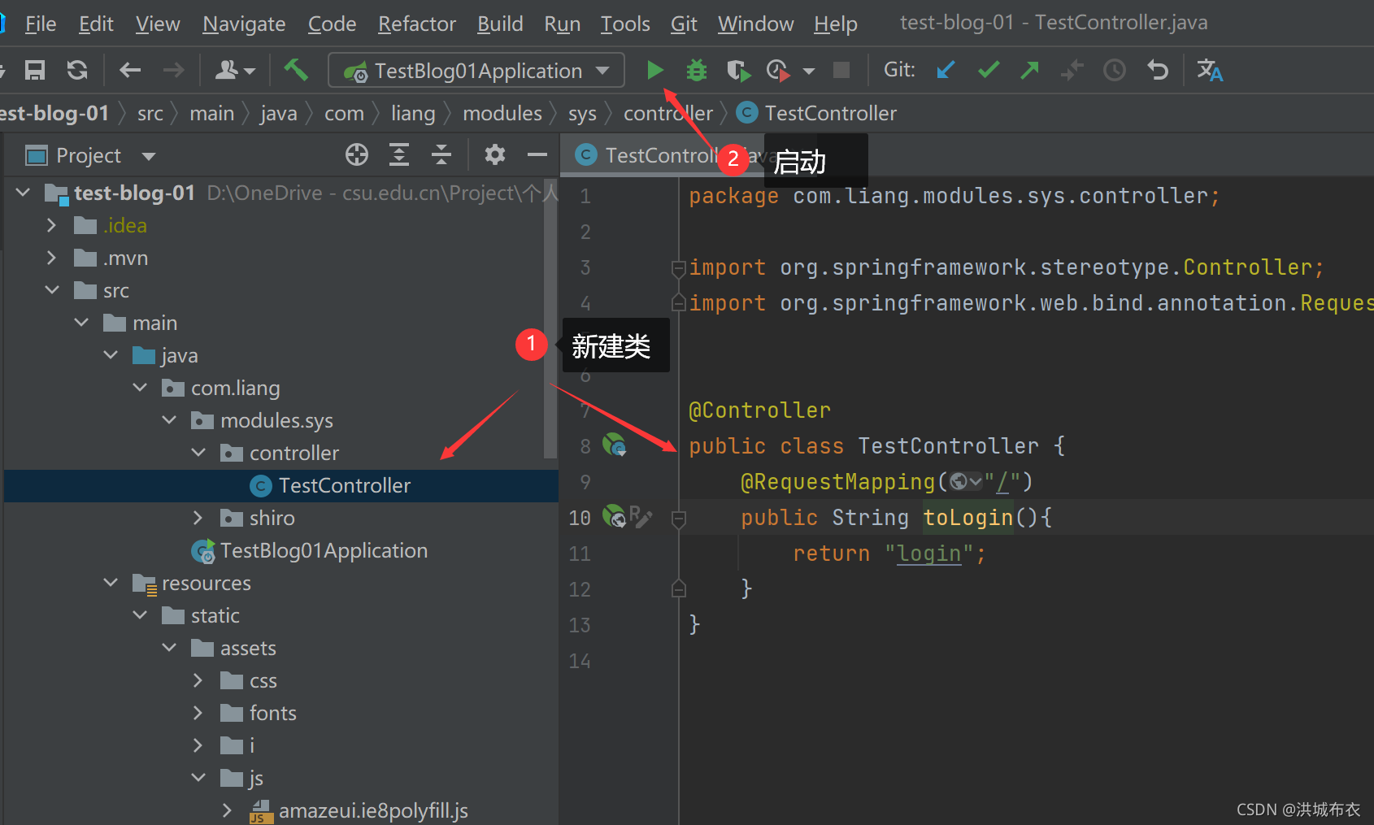Image resolution: width=1374 pixels, height=825 pixels.
Task: Open the user profile dropdown icon
Action: pyautogui.click(x=234, y=71)
